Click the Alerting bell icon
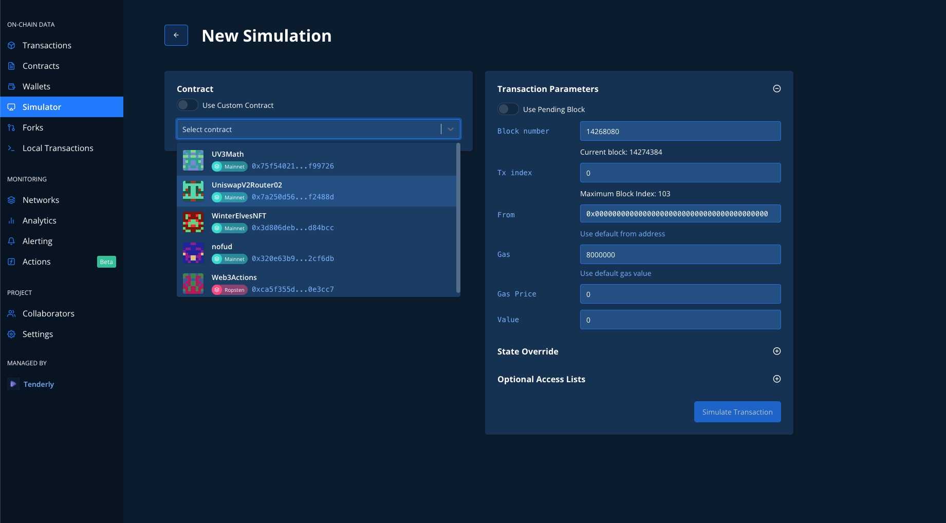This screenshot has width=946, height=523. [11, 241]
